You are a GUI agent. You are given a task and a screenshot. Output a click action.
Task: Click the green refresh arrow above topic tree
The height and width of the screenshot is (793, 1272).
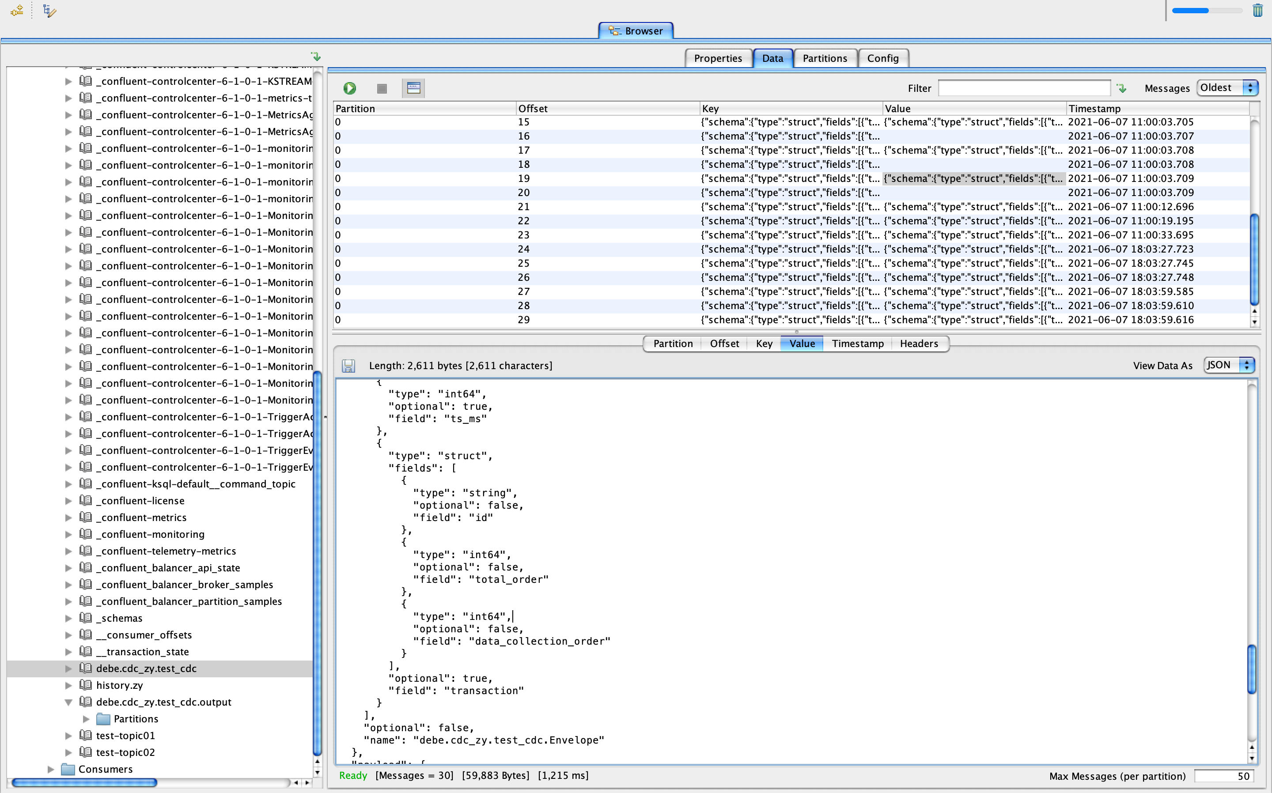pyautogui.click(x=316, y=57)
